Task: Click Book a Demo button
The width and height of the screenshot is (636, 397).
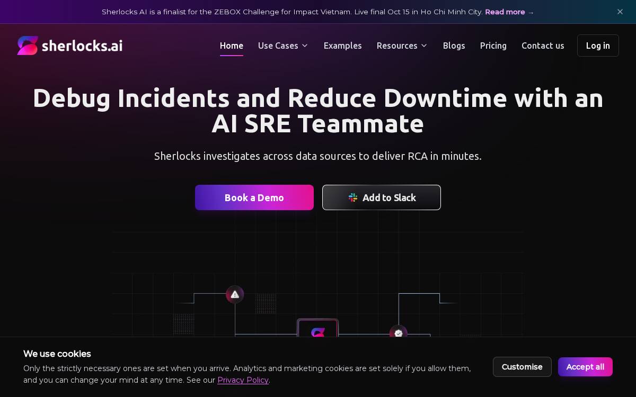Action: [254, 197]
